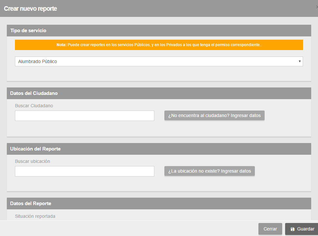Select the Tipo de servicio section header
Screen dimensions: 318x236
click(x=159, y=31)
